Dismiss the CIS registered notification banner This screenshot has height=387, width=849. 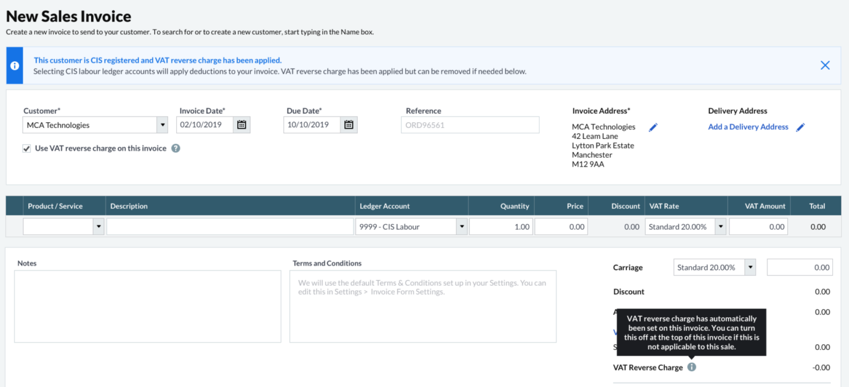[825, 65]
